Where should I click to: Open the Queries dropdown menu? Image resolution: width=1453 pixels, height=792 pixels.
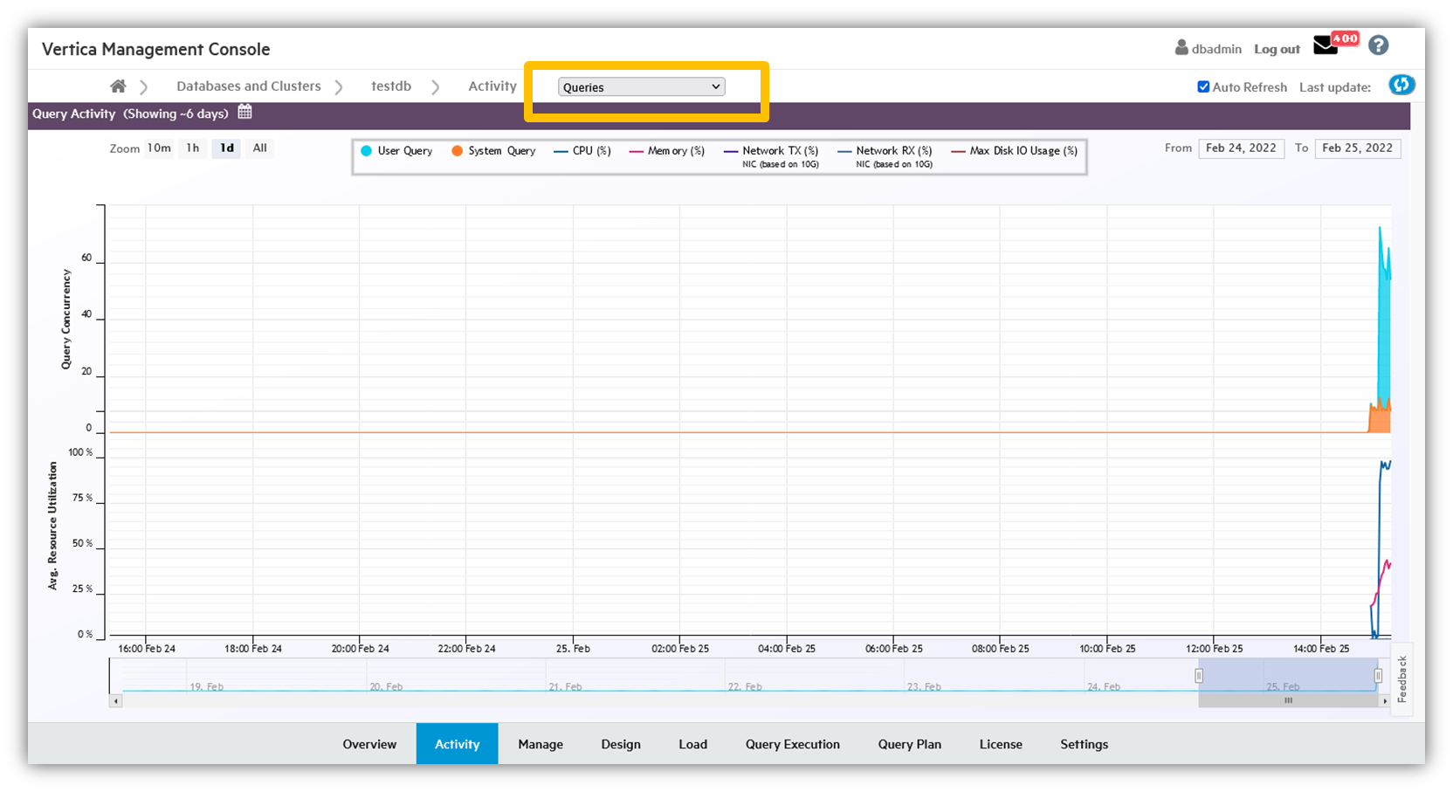(x=641, y=87)
